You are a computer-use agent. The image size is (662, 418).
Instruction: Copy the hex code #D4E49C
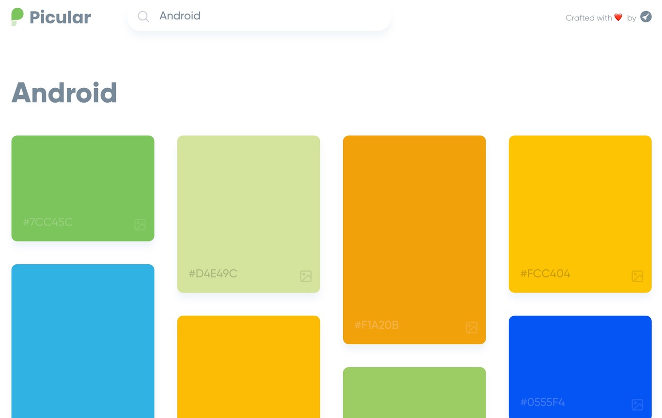click(x=213, y=273)
